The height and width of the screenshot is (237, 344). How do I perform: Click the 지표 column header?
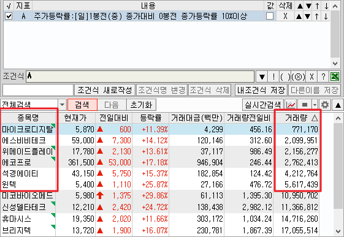(x=23, y=6)
